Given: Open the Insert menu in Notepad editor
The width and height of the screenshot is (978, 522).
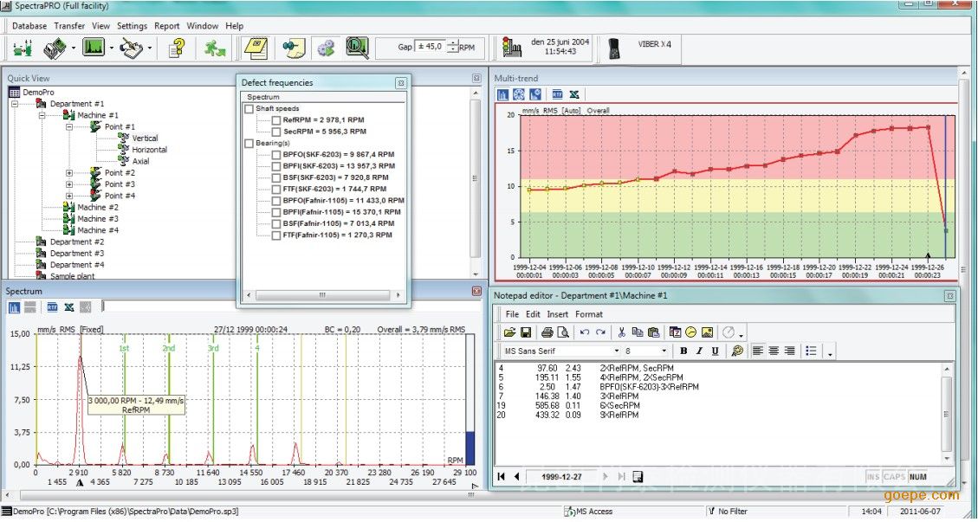Looking at the screenshot, I should click(558, 314).
